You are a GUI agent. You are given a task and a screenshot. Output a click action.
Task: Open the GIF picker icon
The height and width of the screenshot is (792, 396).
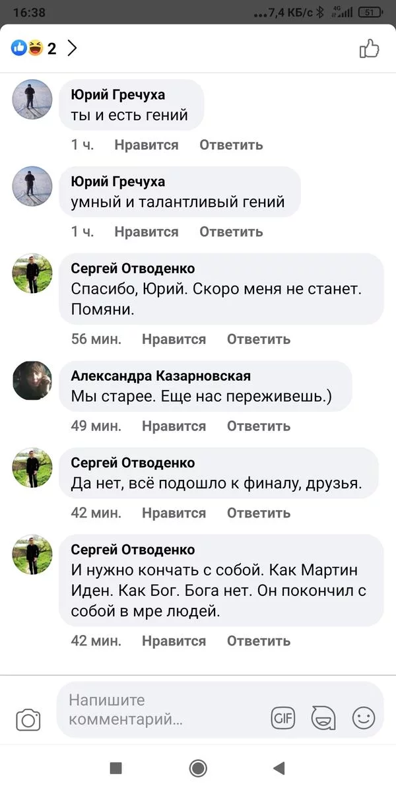pos(283,717)
